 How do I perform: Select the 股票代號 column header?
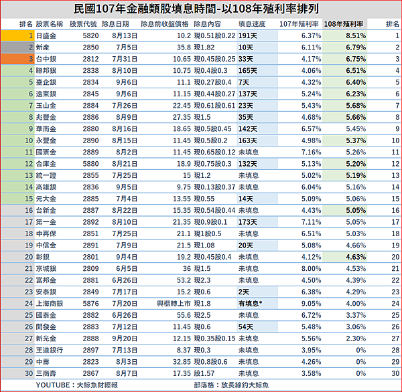click(83, 24)
